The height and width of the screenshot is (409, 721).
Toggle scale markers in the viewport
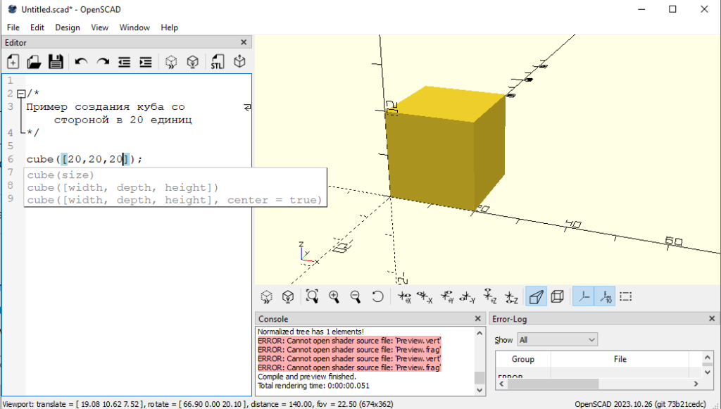pyautogui.click(x=604, y=296)
